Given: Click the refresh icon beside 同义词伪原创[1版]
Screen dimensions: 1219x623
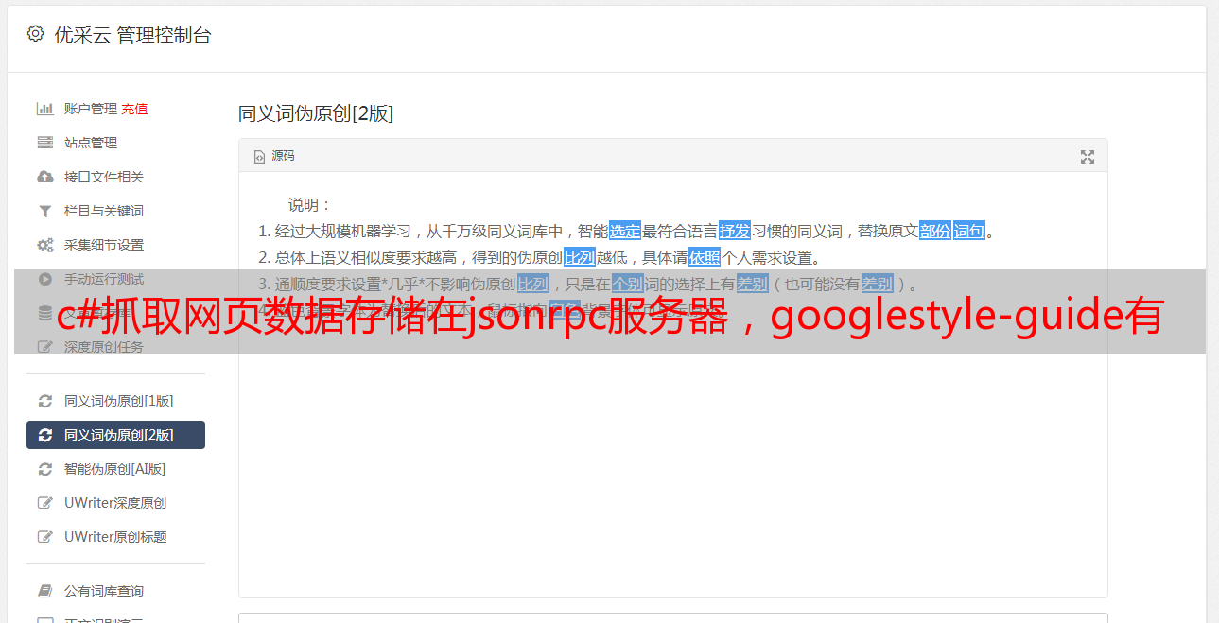Looking at the screenshot, I should click(x=44, y=401).
